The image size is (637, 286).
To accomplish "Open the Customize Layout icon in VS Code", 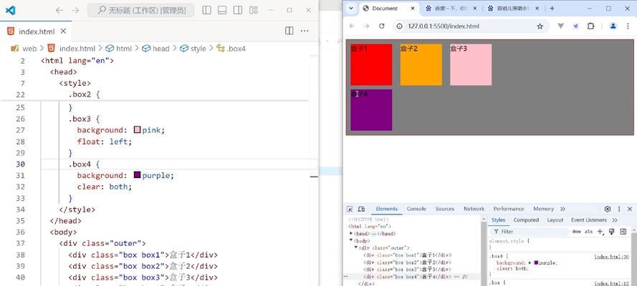I will click(x=254, y=10).
